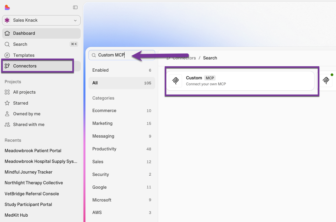Open Search in the sidebar

[41, 44]
